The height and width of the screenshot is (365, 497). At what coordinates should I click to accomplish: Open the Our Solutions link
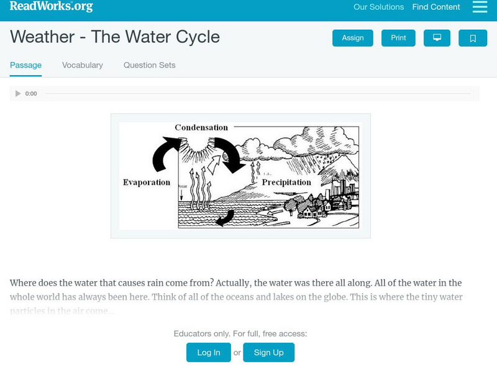(x=378, y=7)
